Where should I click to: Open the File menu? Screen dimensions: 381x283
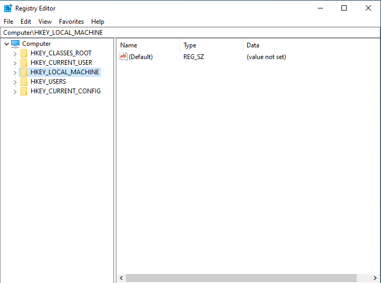click(8, 22)
